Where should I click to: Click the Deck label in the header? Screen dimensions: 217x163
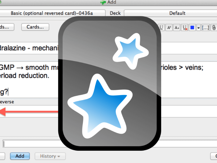[x=115, y=13]
